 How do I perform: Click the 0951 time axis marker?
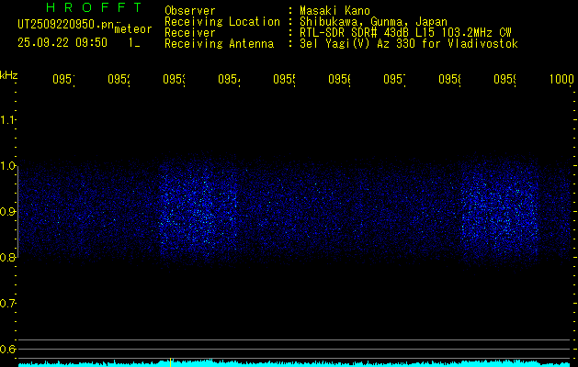63,80
